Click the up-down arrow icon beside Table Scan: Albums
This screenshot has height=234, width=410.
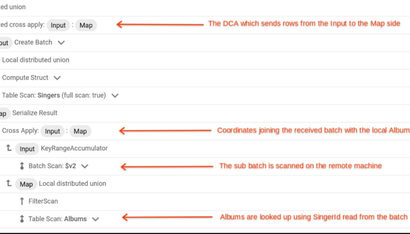(22, 219)
